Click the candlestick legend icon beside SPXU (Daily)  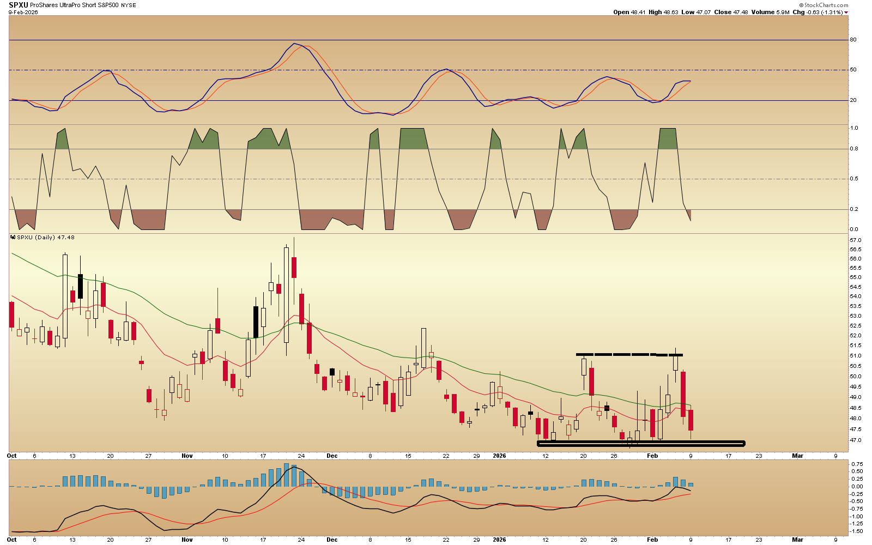coord(13,238)
